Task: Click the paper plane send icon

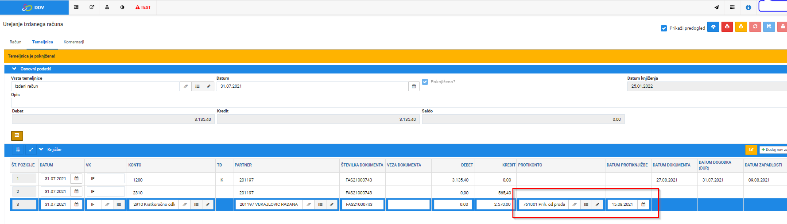Action: tap(717, 8)
